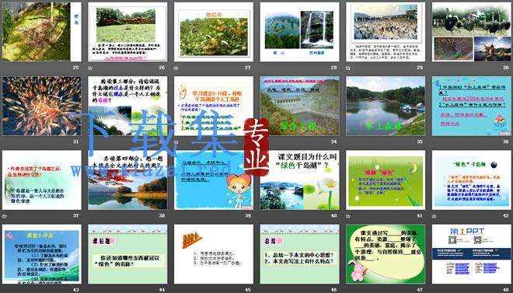Click the animation star icon under slide 37

4,216
